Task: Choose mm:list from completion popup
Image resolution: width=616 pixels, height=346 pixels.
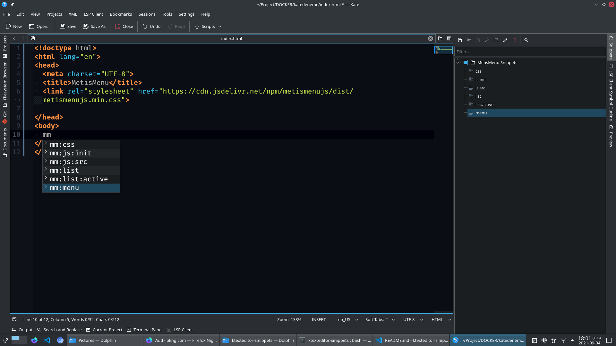Action: click(81, 170)
